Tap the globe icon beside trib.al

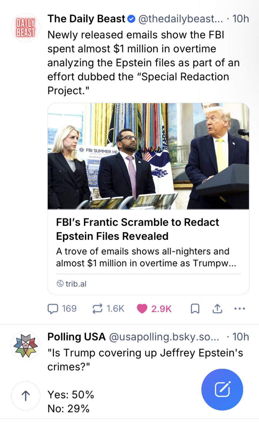click(x=60, y=284)
